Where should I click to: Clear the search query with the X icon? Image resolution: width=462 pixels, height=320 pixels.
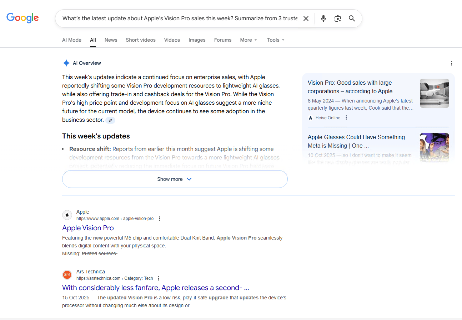(x=306, y=19)
